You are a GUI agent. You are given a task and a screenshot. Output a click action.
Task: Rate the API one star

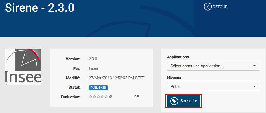coord(90,97)
